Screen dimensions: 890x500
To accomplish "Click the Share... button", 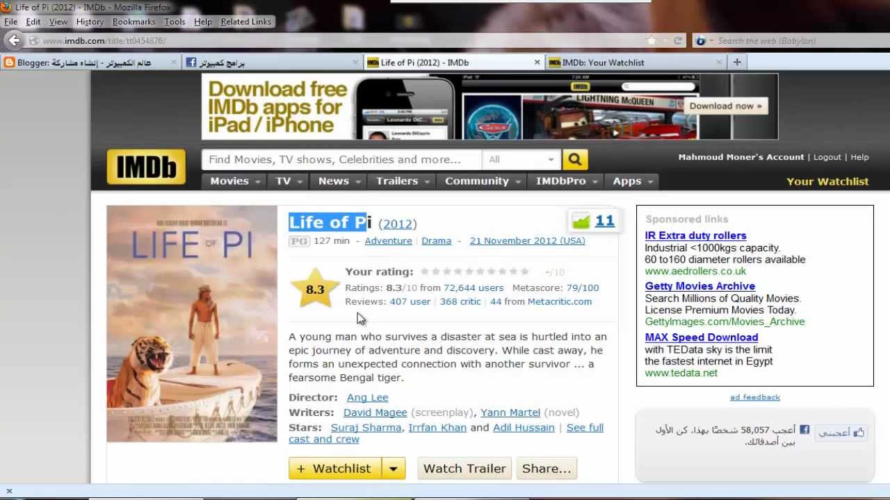I will [x=547, y=469].
